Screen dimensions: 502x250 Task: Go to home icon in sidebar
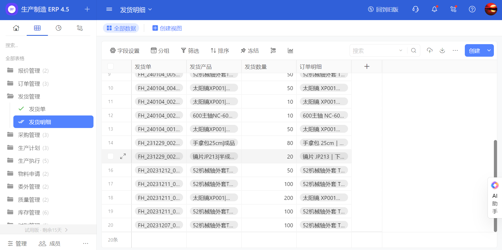(x=16, y=28)
